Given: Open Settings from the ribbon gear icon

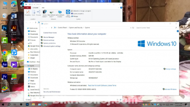Looking at the screenshot, I should point(68,14).
